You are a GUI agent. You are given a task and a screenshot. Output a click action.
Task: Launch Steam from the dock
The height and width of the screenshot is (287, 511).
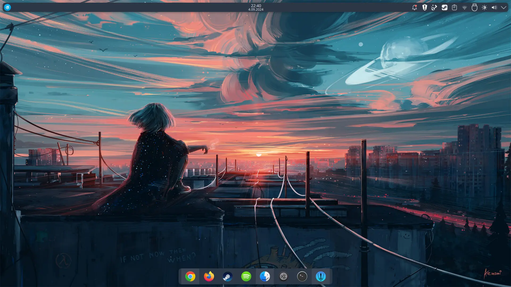coord(228,276)
